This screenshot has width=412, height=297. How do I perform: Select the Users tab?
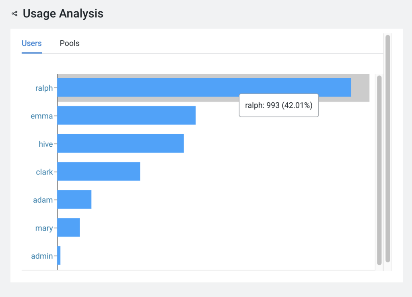coord(31,43)
